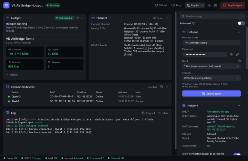248x161 pixels.
Task: Collapse the Network section
Action: [239, 106]
